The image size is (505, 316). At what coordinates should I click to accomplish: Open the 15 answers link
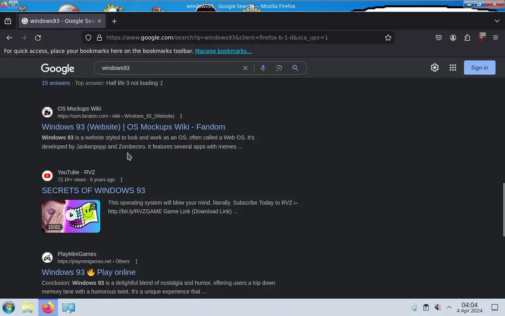pos(56,83)
